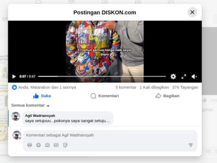Click the blue like reaction icon

[x=14, y=87]
